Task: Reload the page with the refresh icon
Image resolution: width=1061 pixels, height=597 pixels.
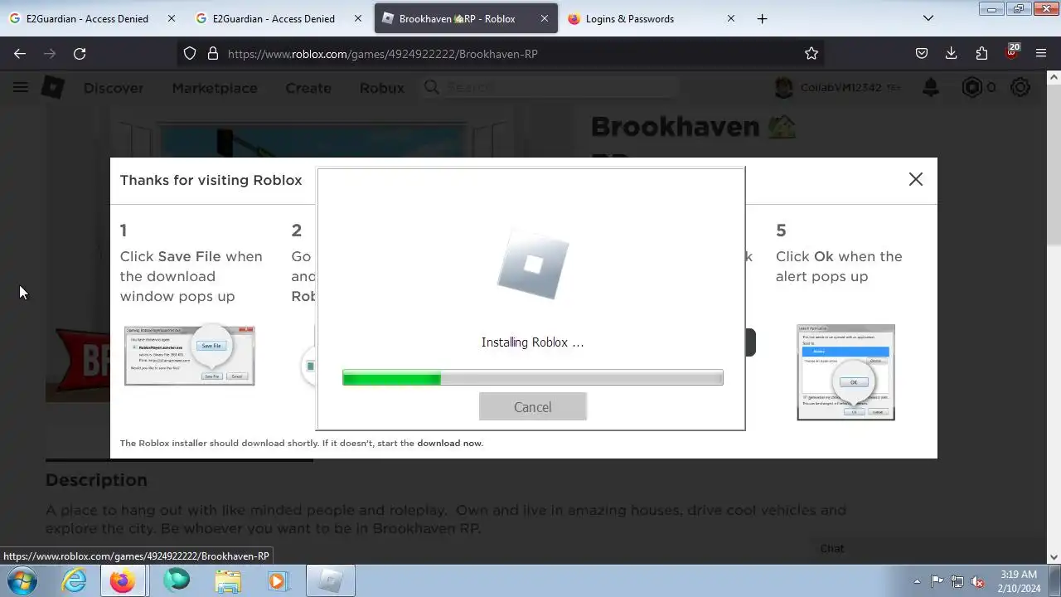Action: (x=80, y=53)
